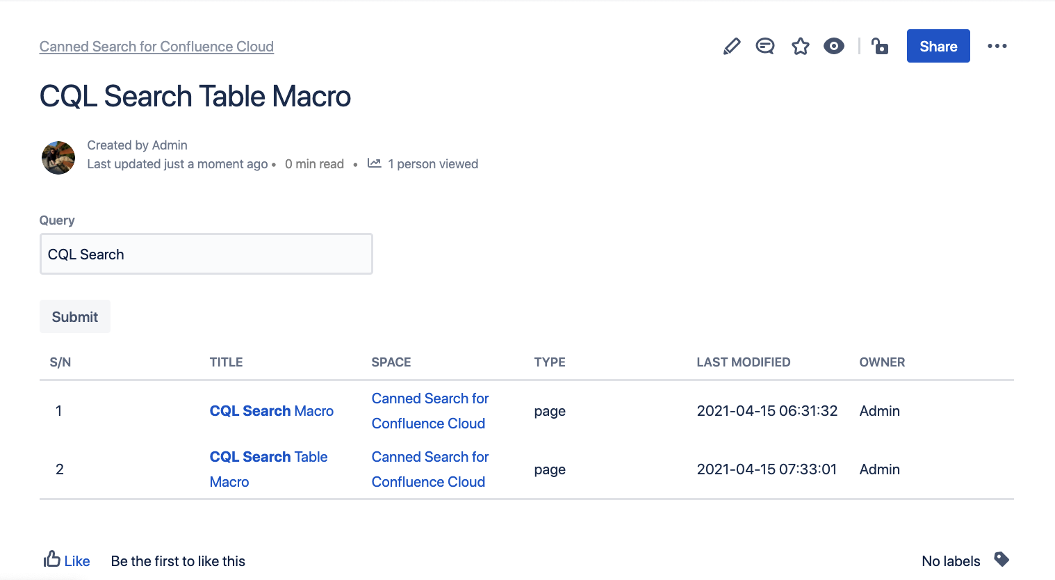This screenshot has width=1055, height=580.
Task: Focus the Query input field
Action: (206, 255)
